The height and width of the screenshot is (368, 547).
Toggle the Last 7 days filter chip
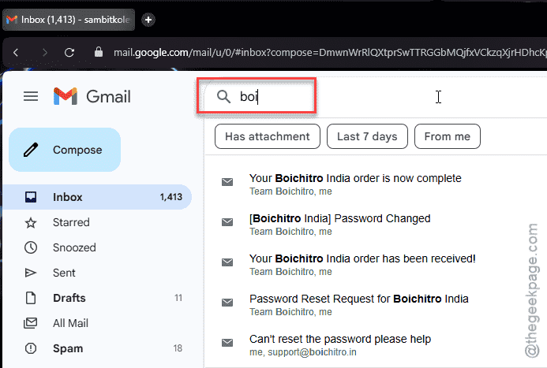[x=367, y=136]
